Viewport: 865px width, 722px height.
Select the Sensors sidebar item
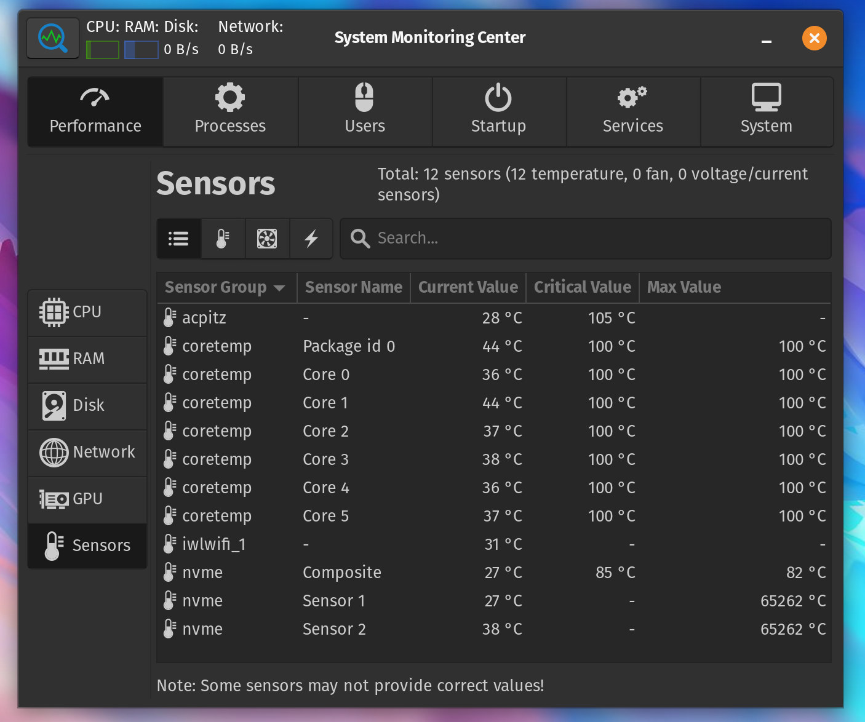pos(87,546)
